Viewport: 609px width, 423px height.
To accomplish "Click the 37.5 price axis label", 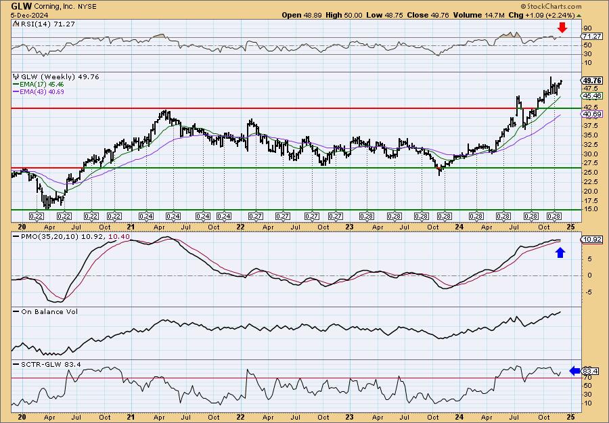I will [x=589, y=125].
